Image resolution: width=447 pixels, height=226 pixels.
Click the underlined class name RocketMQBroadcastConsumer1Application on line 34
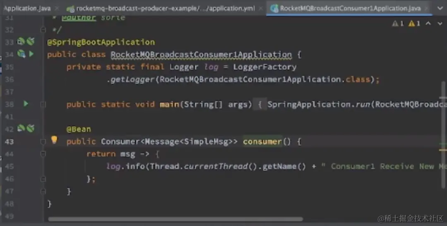201,54
